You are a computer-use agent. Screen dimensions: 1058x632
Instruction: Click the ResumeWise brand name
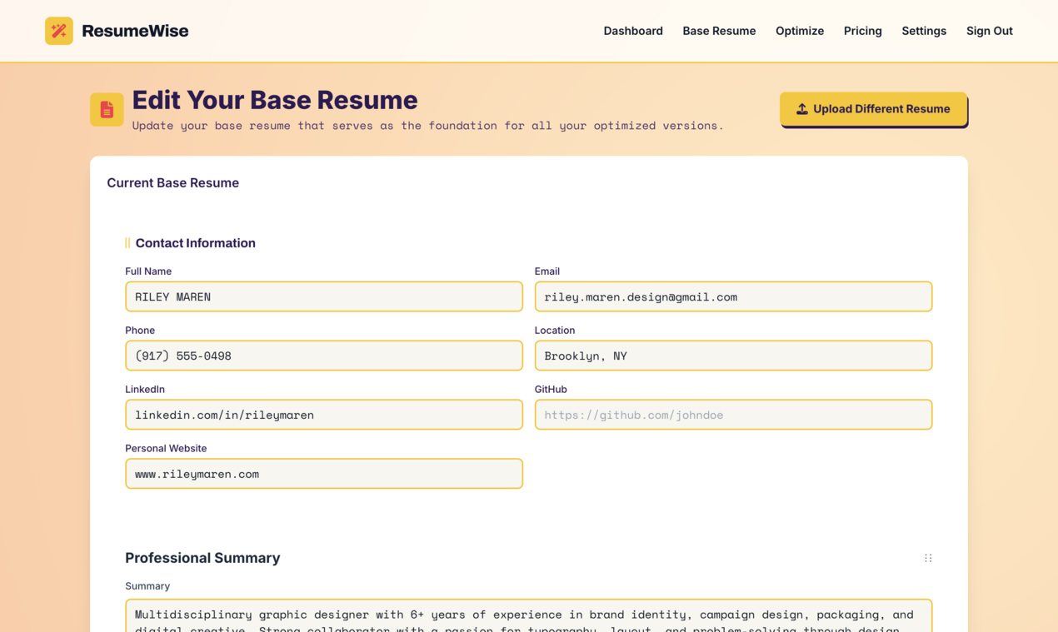135,31
